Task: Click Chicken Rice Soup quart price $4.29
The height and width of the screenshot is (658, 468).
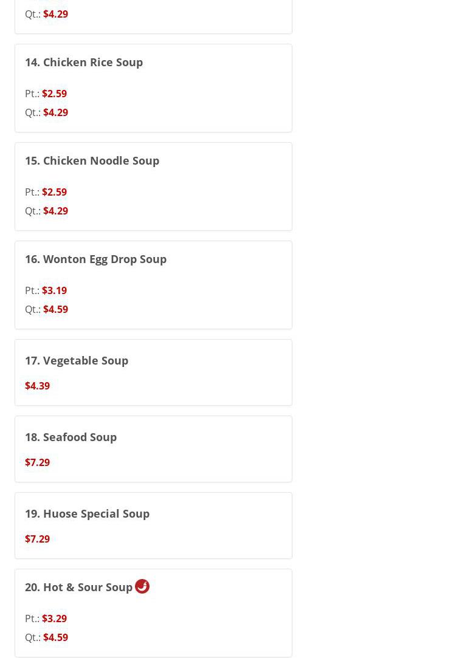Action: (x=55, y=112)
